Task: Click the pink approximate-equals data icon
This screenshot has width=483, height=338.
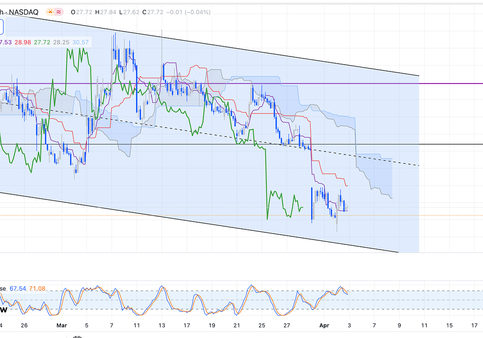Action: pos(60,12)
